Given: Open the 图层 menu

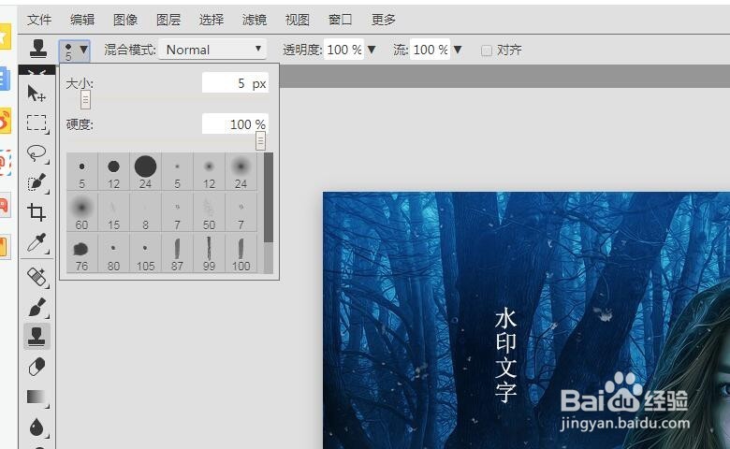Looking at the screenshot, I should pyautogui.click(x=168, y=20).
